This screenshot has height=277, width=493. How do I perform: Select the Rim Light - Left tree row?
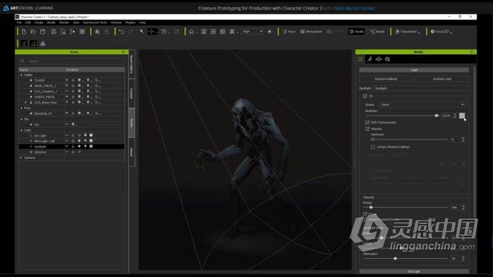[71, 141]
